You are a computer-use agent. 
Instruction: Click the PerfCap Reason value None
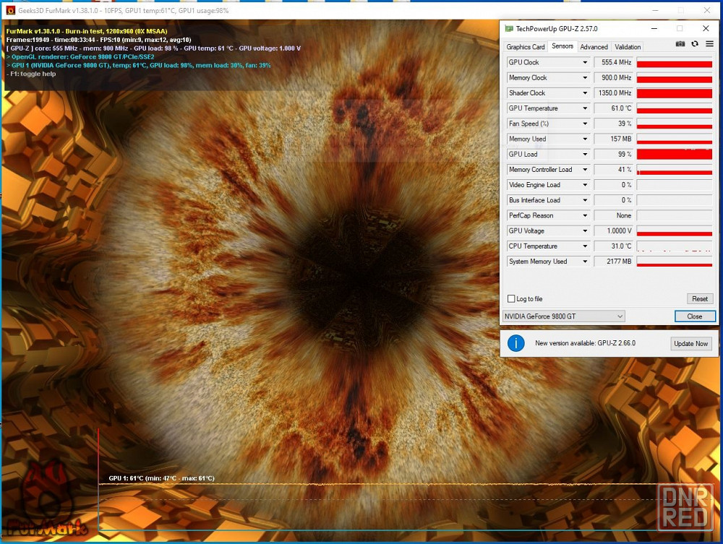tap(614, 215)
